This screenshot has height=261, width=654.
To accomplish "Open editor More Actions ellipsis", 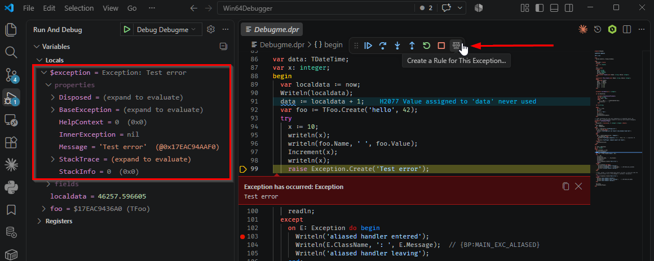I will point(640,30).
